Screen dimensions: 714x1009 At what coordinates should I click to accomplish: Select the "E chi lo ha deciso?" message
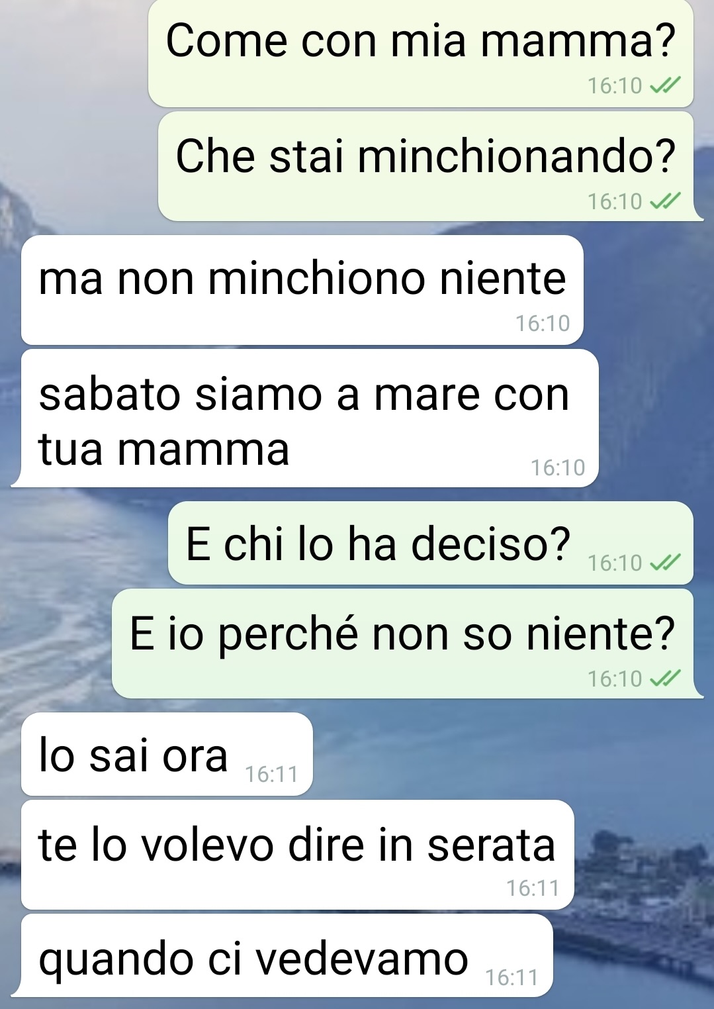click(431, 543)
